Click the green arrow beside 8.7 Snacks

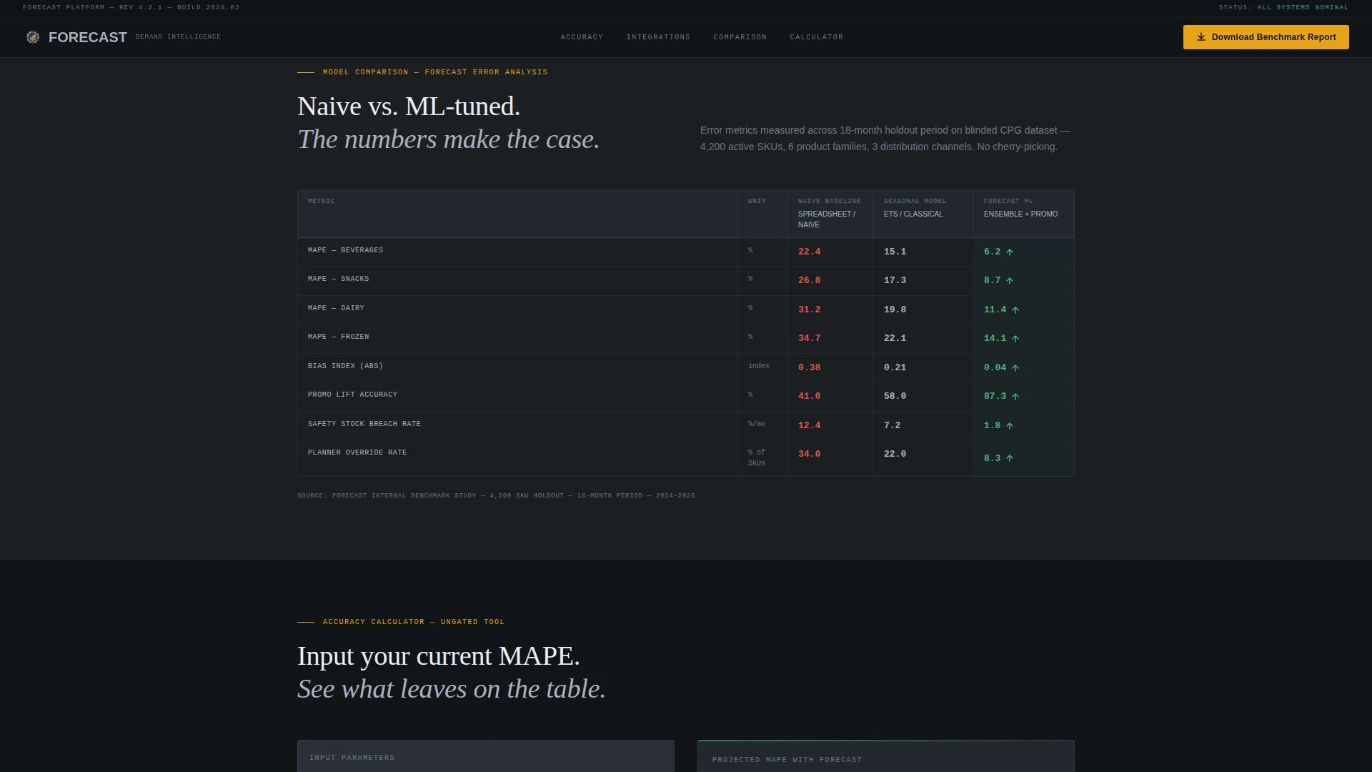coord(1010,281)
